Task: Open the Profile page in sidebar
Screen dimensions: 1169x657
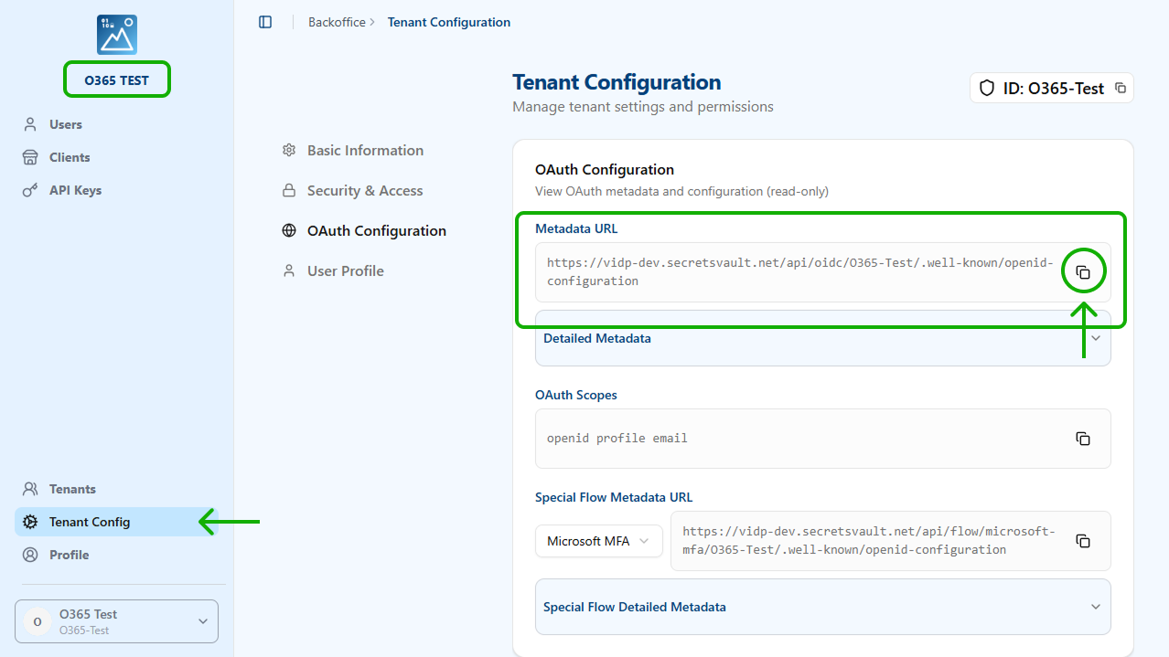Action: (x=70, y=555)
